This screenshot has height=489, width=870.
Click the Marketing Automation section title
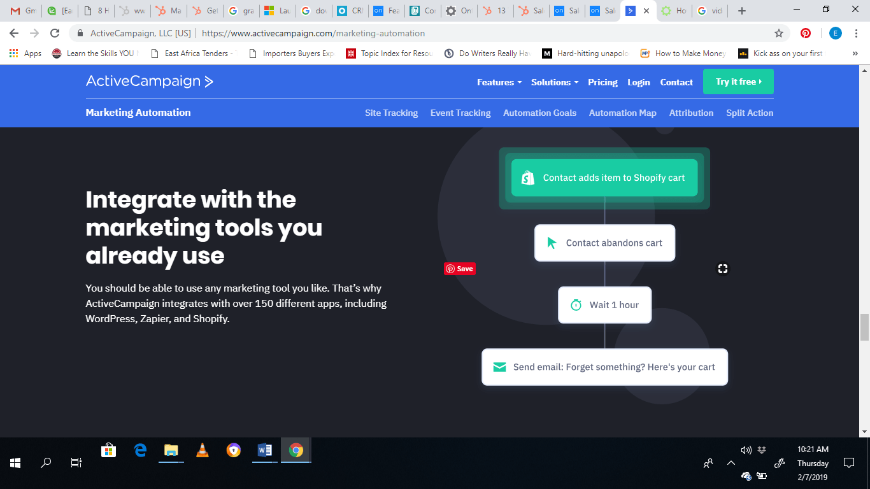[138, 113]
